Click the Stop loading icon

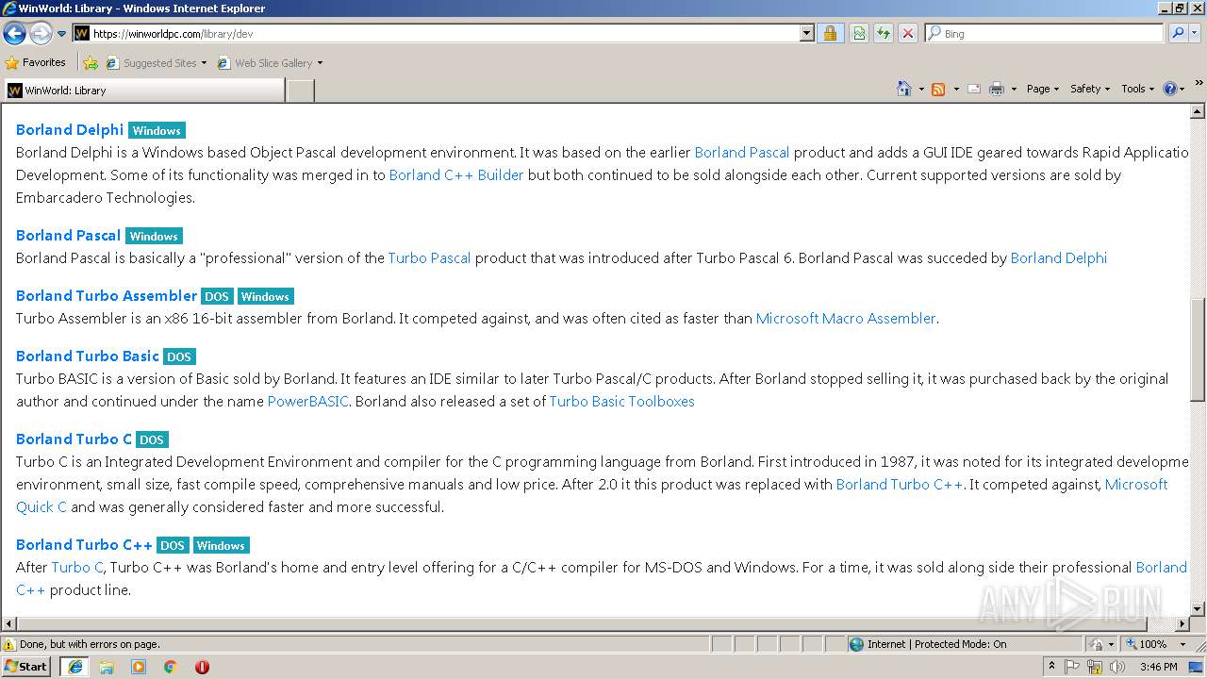point(908,33)
